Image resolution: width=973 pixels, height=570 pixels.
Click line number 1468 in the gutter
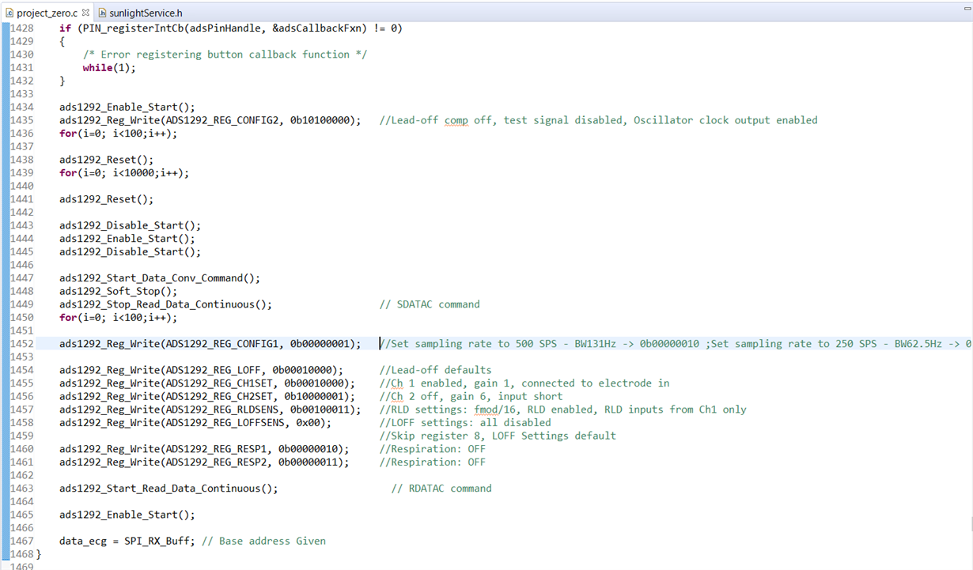[21, 554]
